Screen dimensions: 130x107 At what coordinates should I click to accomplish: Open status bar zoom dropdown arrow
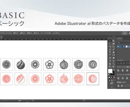[x=1, y=101]
